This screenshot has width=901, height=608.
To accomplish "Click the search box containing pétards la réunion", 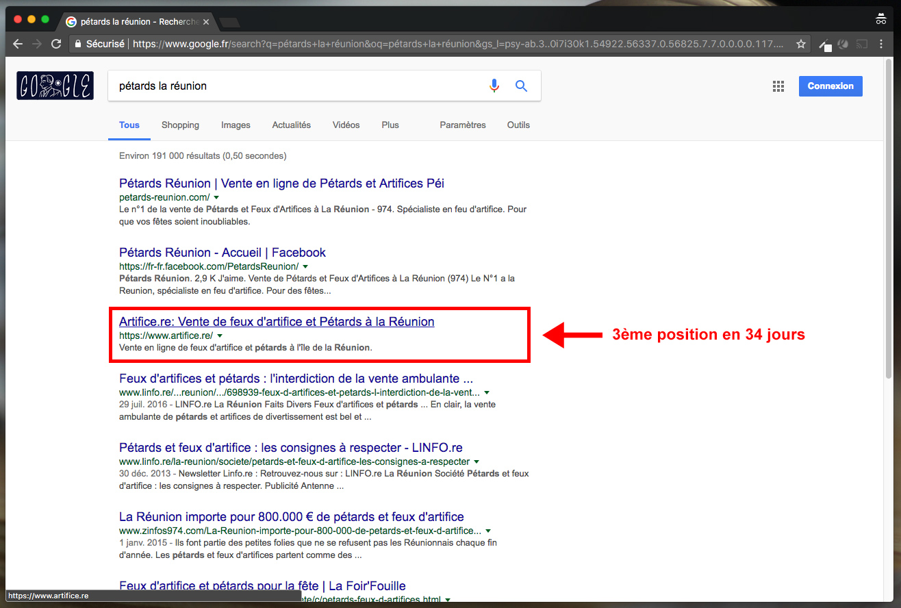I will (x=294, y=86).
